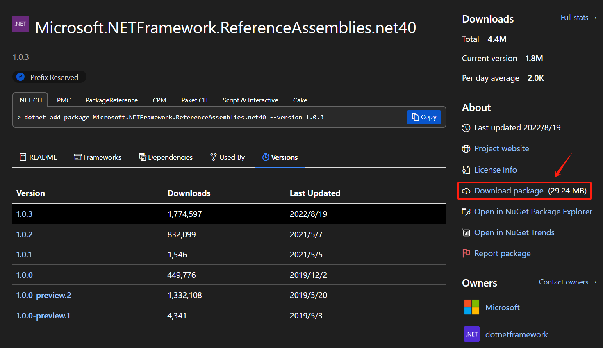This screenshot has height=348, width=603.
Task: Open the Versions tab
Action: [280, 157]
